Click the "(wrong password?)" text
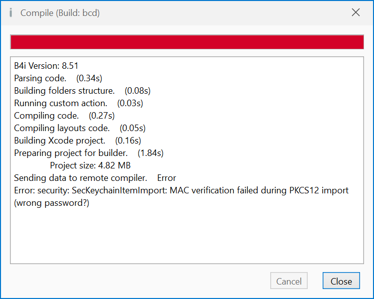The image size is (374, 299). tap(51, 203)
